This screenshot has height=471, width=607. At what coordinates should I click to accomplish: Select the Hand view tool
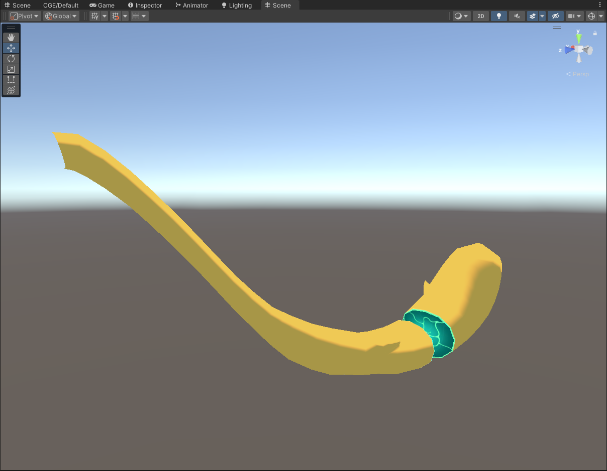click(x=11, y=38)
